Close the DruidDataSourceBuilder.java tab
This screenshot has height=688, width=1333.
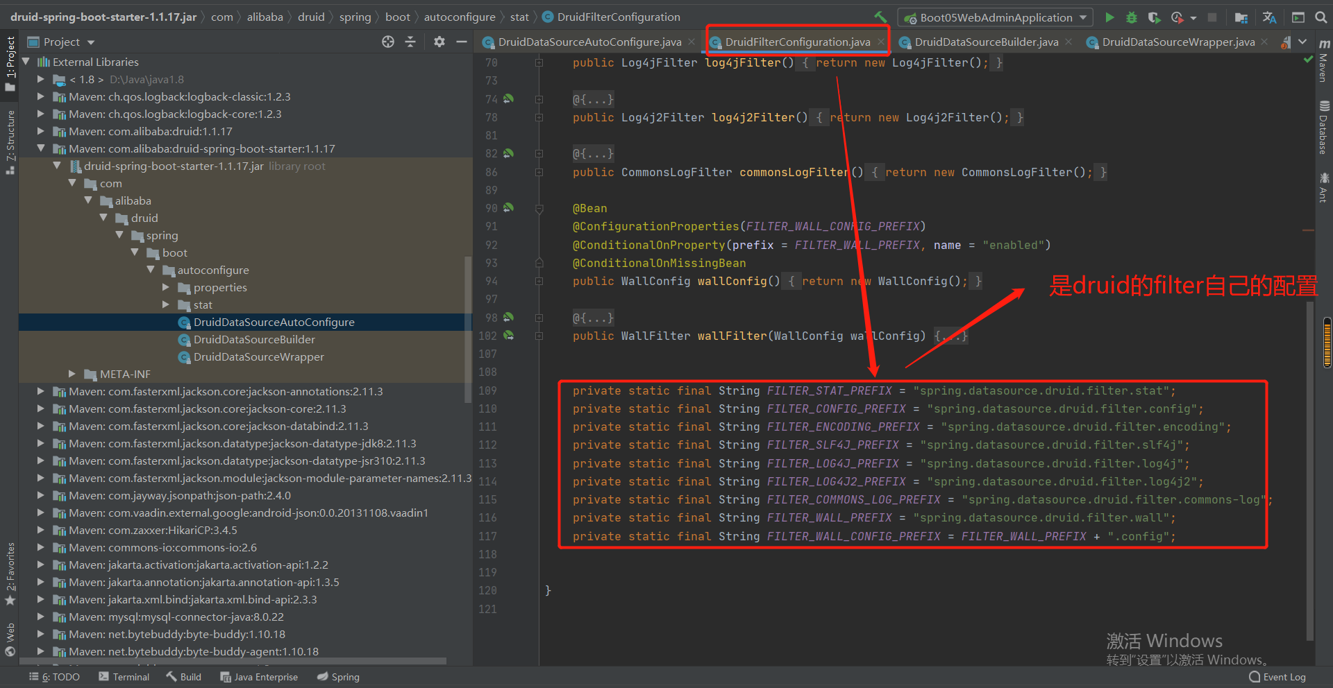pos(1068,42)
